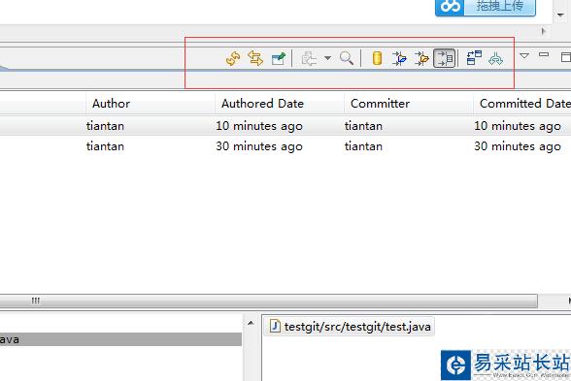Click the Java file icon beside test.java
Image resolution: width=571 pixels, height=381 pixels.
click(276, 326)
